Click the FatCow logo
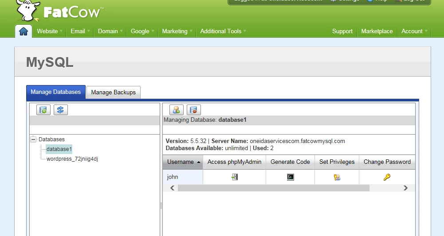 point(59,12)
